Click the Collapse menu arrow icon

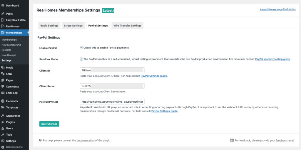pyautogui.click(x=3, y=147)
